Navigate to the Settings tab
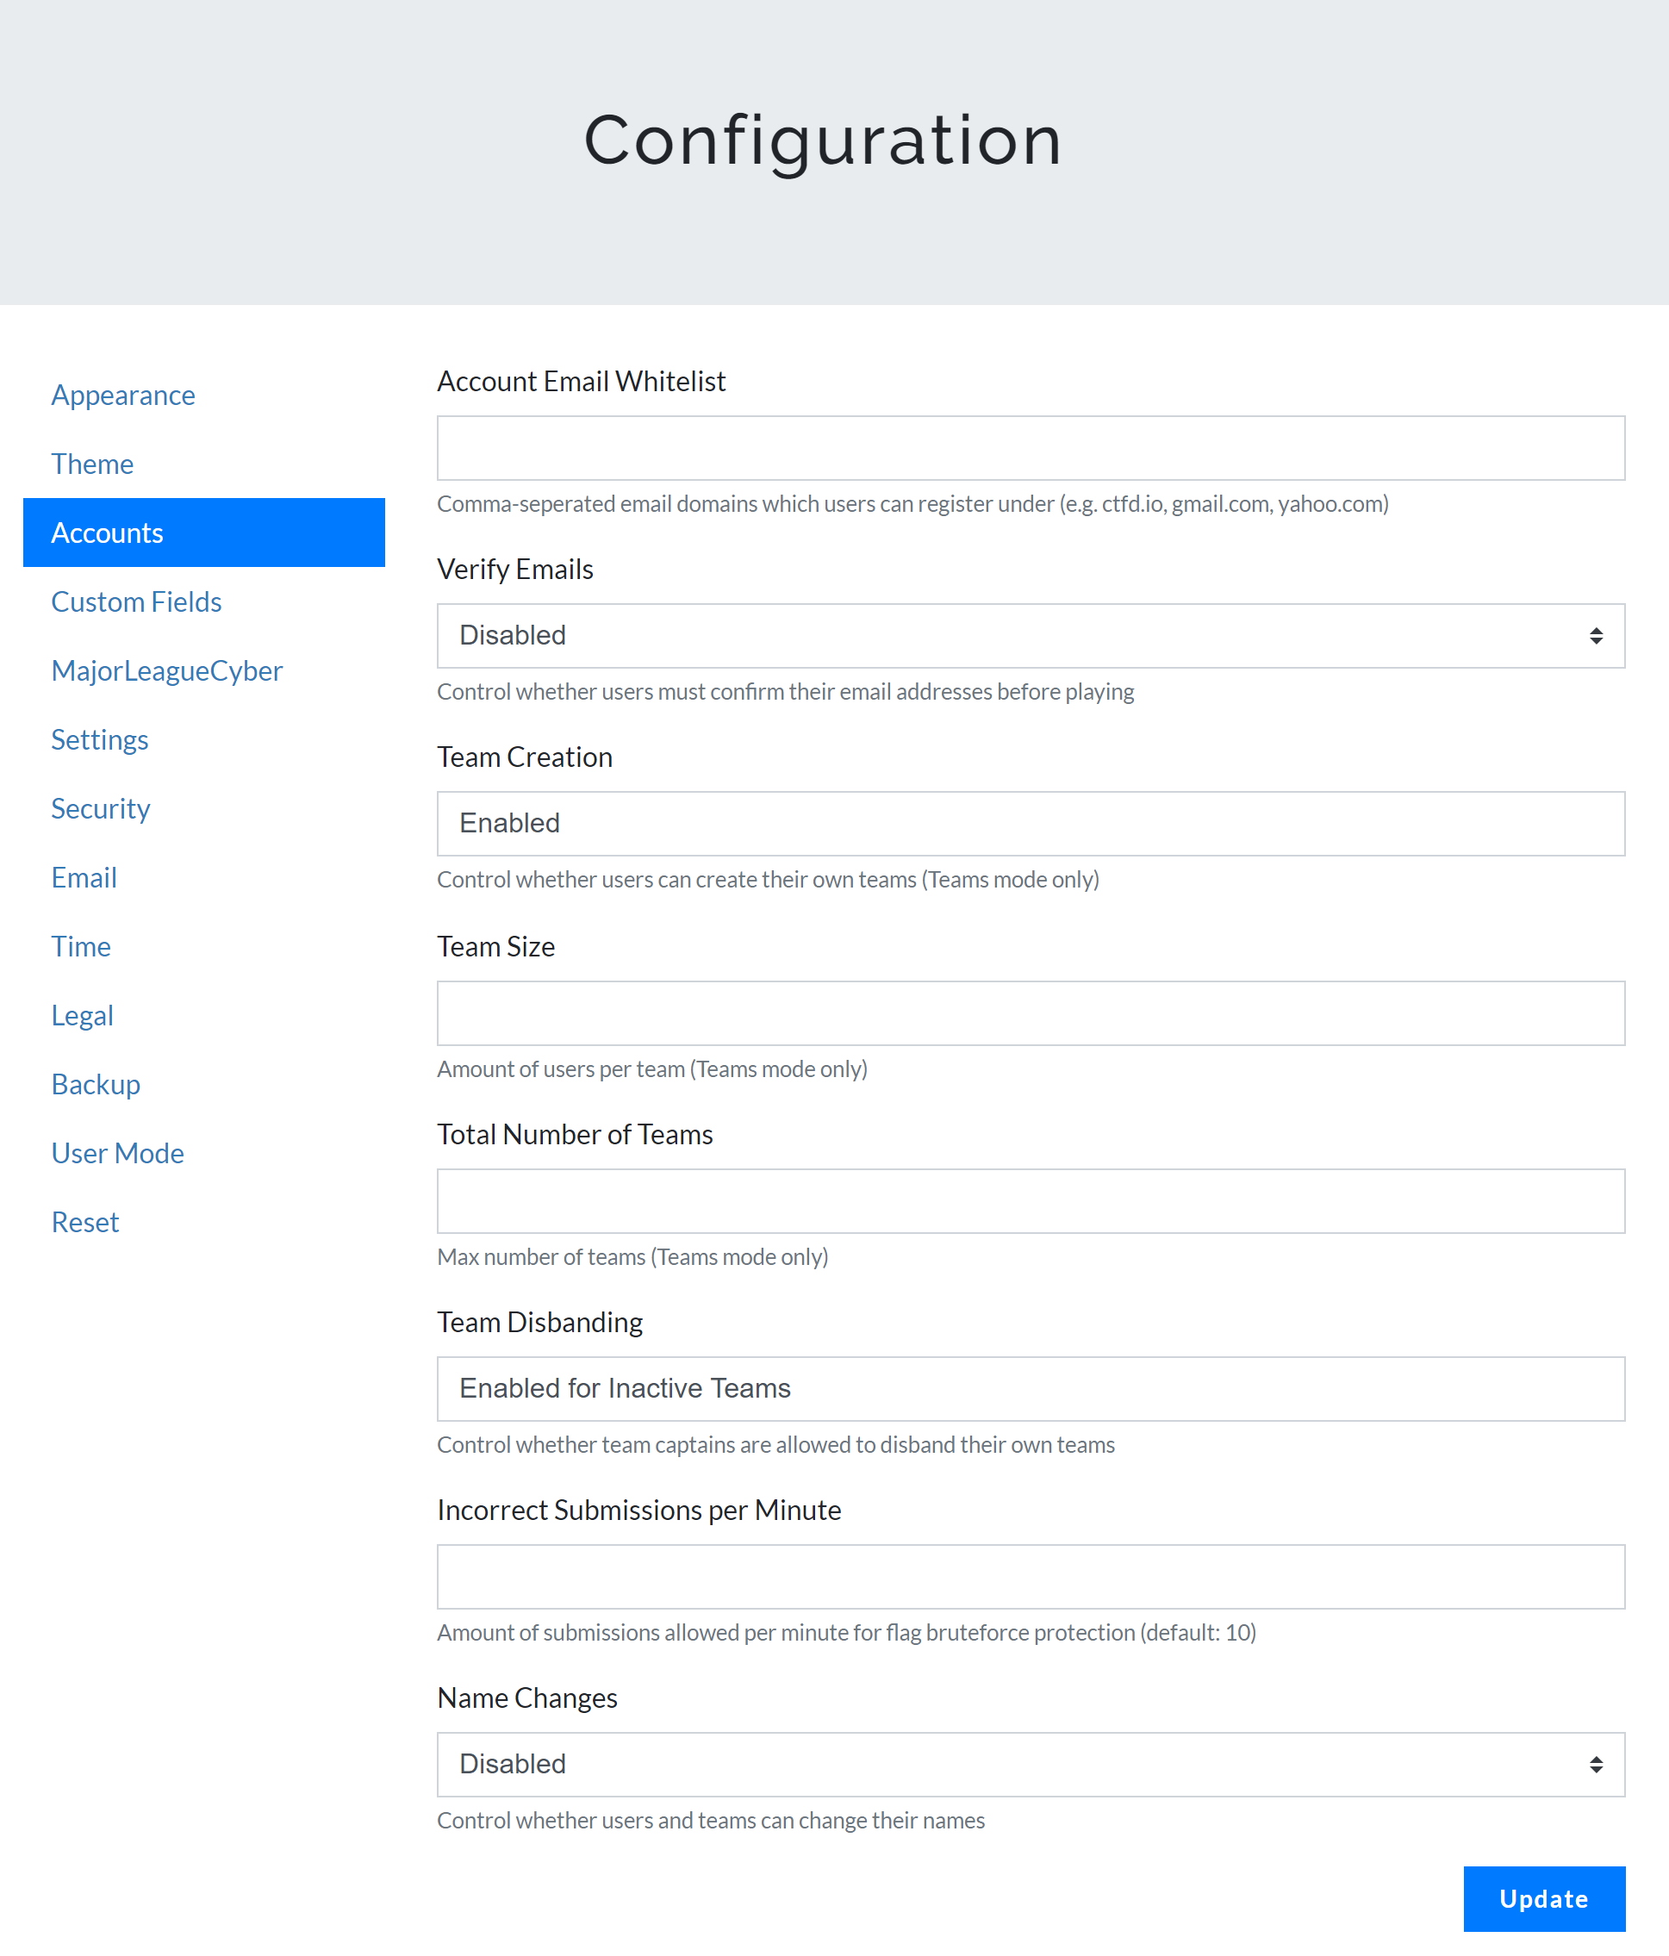This screenshot has width=1669, height=1956. click(x=99, y=739)
